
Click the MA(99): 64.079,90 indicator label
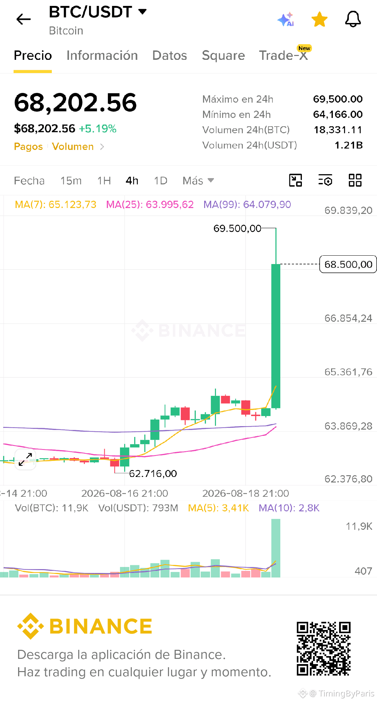click(x=247, y=205)
